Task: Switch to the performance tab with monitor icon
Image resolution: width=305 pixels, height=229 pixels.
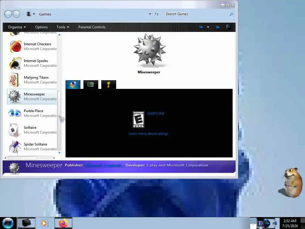Action: point(91,84)
